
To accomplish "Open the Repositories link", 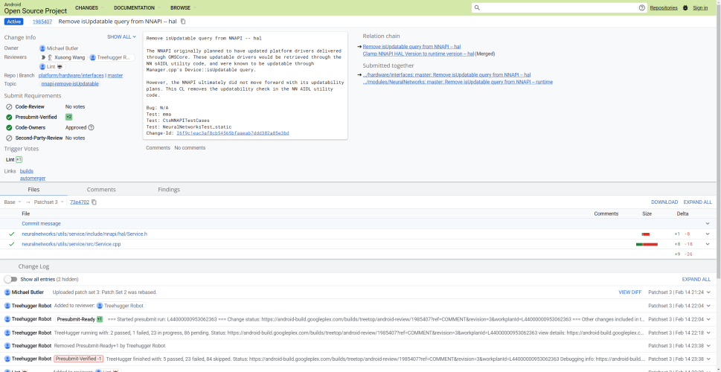I will pyautogui.click(x=664, y=8).
